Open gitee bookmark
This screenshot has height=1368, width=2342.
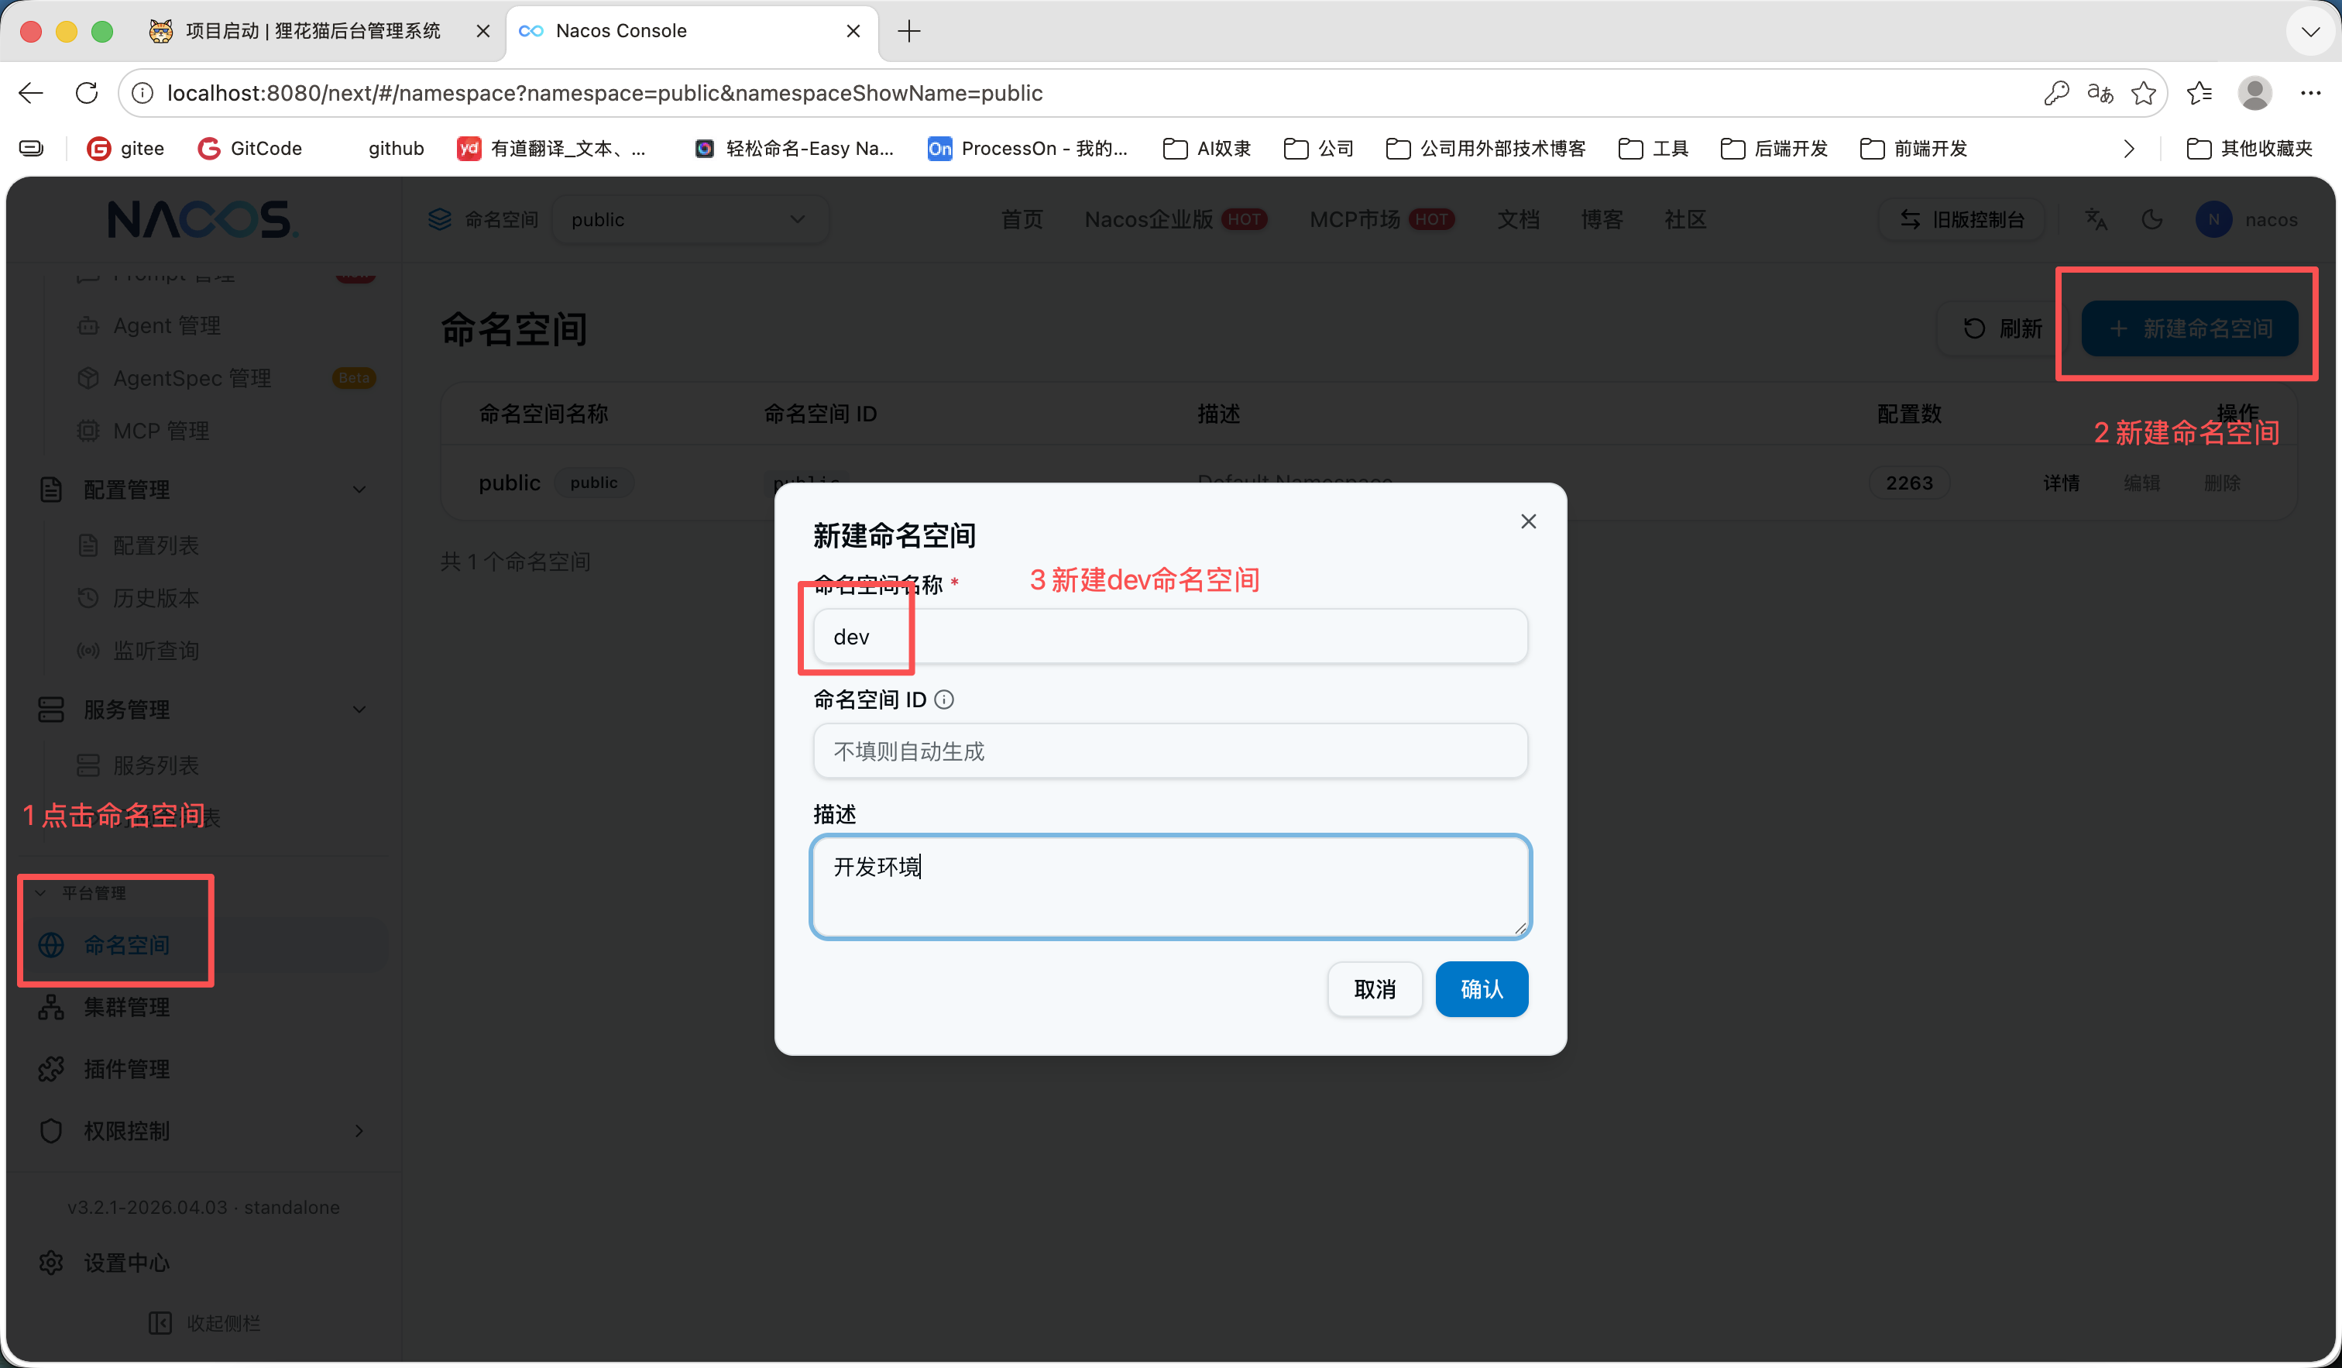[x=125, y=149]
